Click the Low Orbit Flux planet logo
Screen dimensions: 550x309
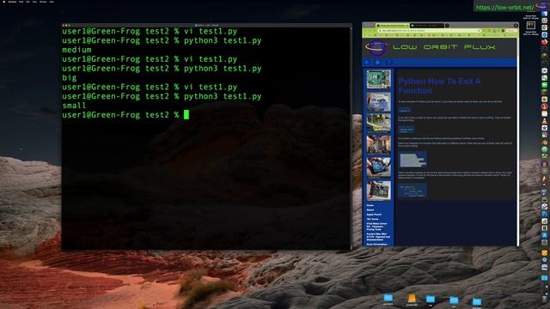pos(376,48)
